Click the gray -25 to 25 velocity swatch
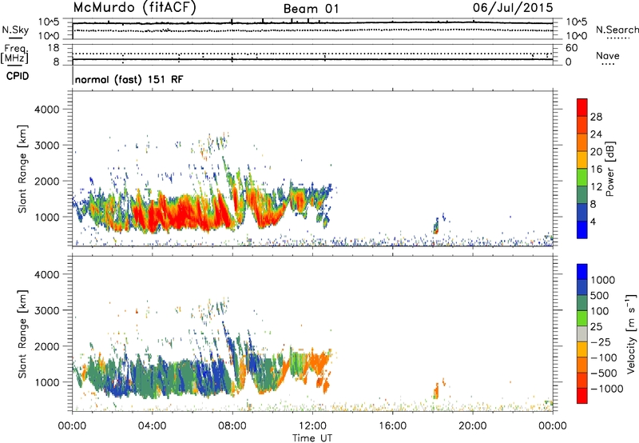639x443 pixels. (582, 334)
